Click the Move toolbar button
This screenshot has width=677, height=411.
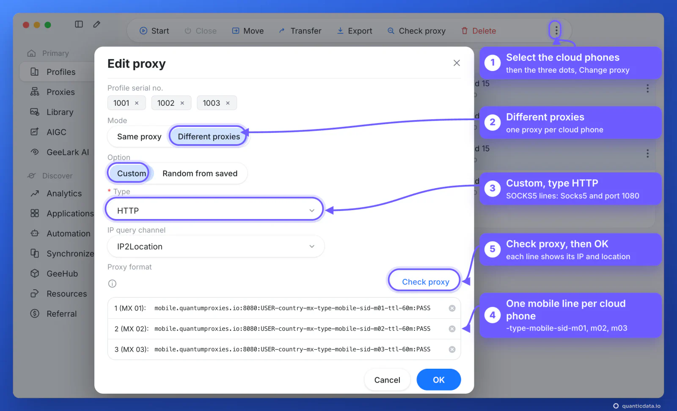(x=248, y=31)
